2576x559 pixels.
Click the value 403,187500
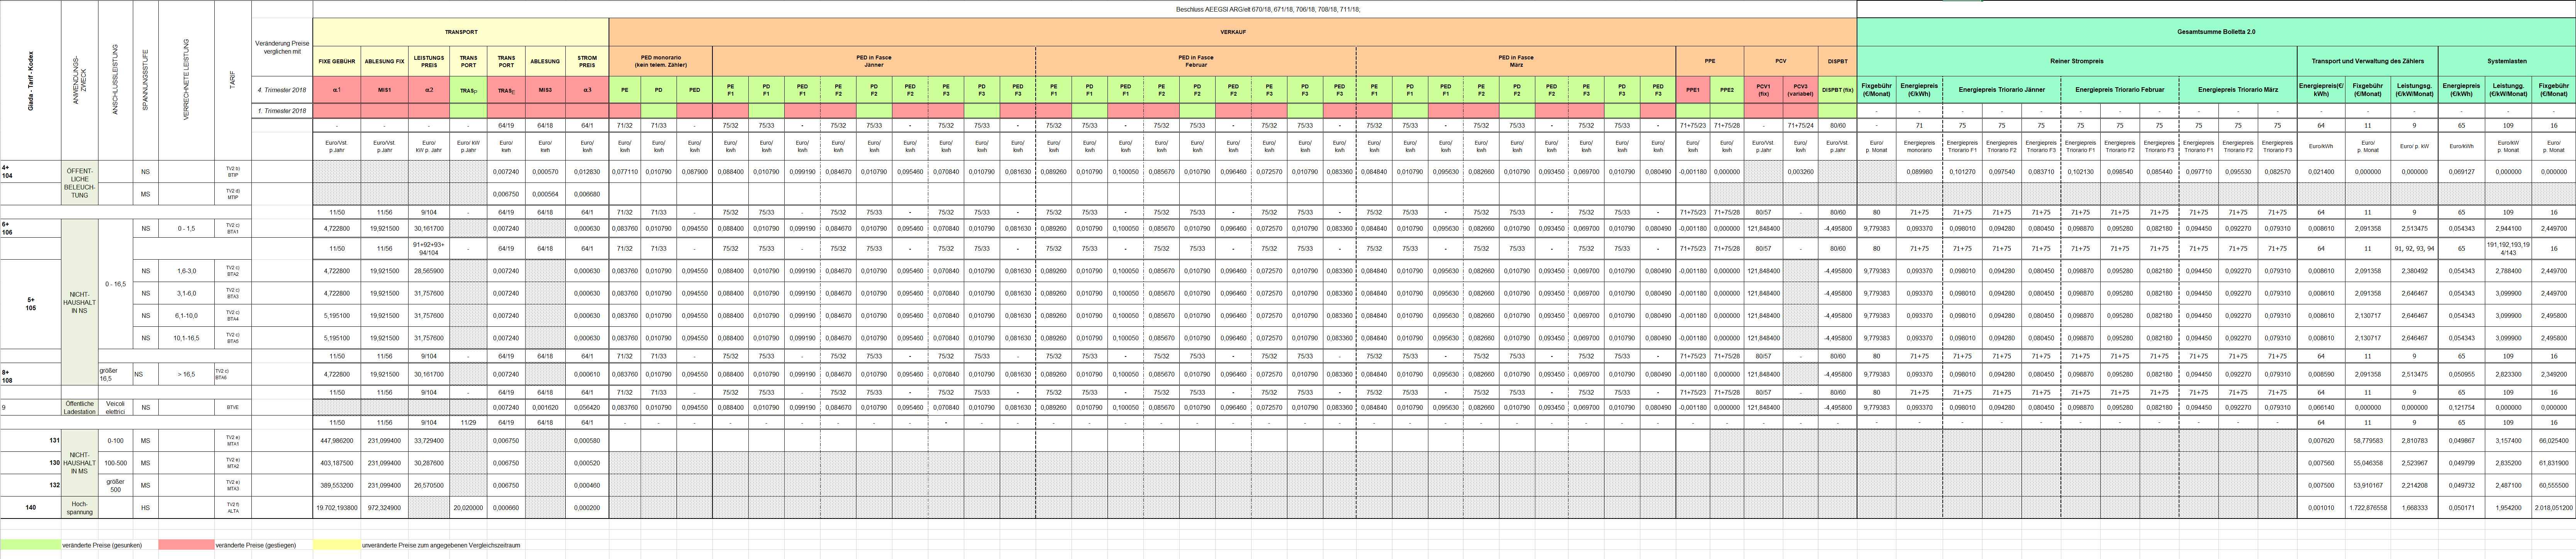(337, 463)
